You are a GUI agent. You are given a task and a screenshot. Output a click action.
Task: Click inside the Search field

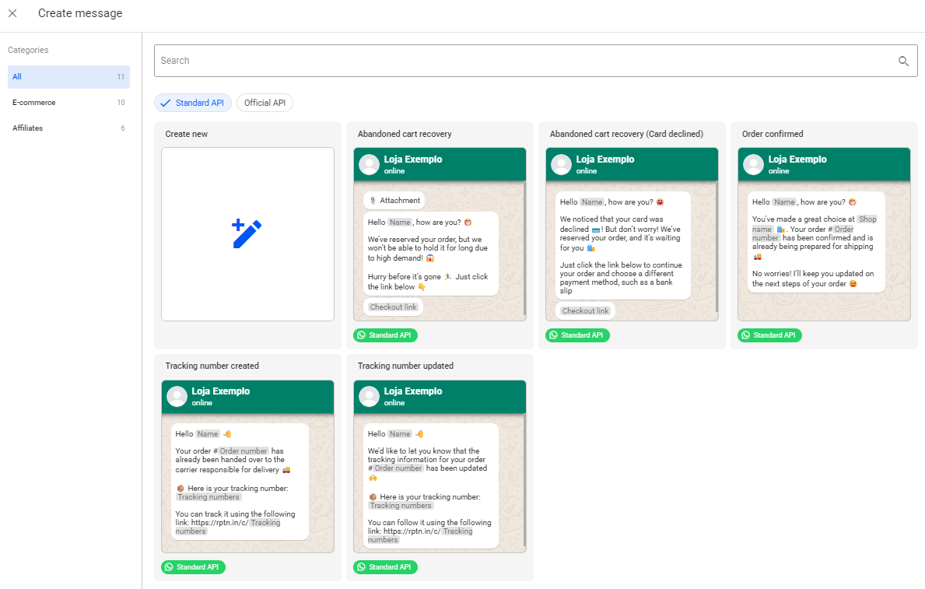(x=521, y=61)
